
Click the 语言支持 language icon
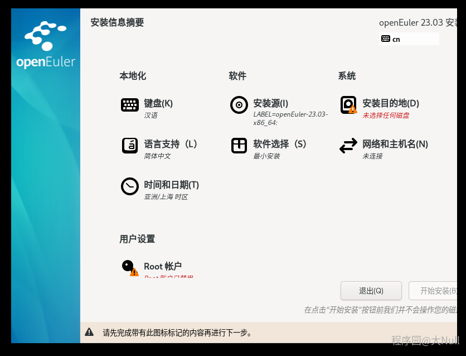pos(130,145)
